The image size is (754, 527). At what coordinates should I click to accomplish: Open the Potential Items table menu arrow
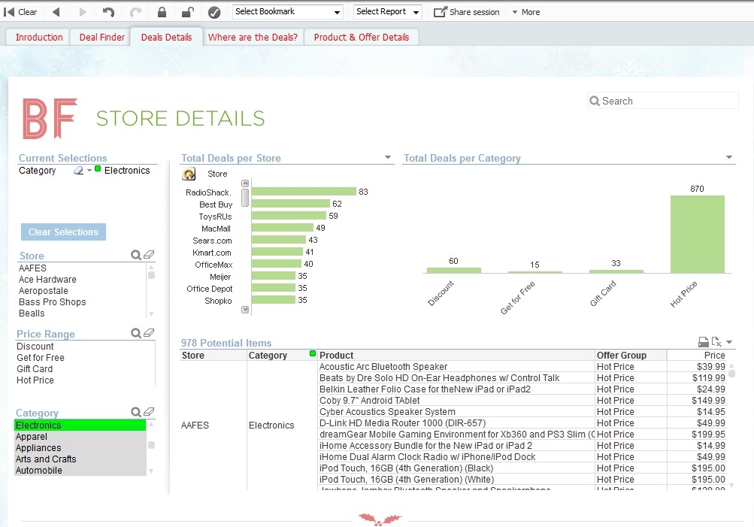tap(729, 342)
